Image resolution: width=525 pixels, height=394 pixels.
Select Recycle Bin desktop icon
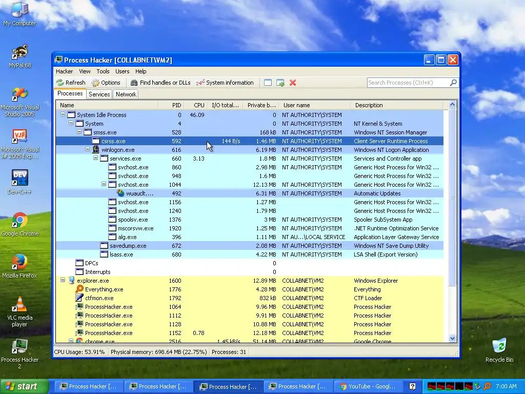click(499, 350)
